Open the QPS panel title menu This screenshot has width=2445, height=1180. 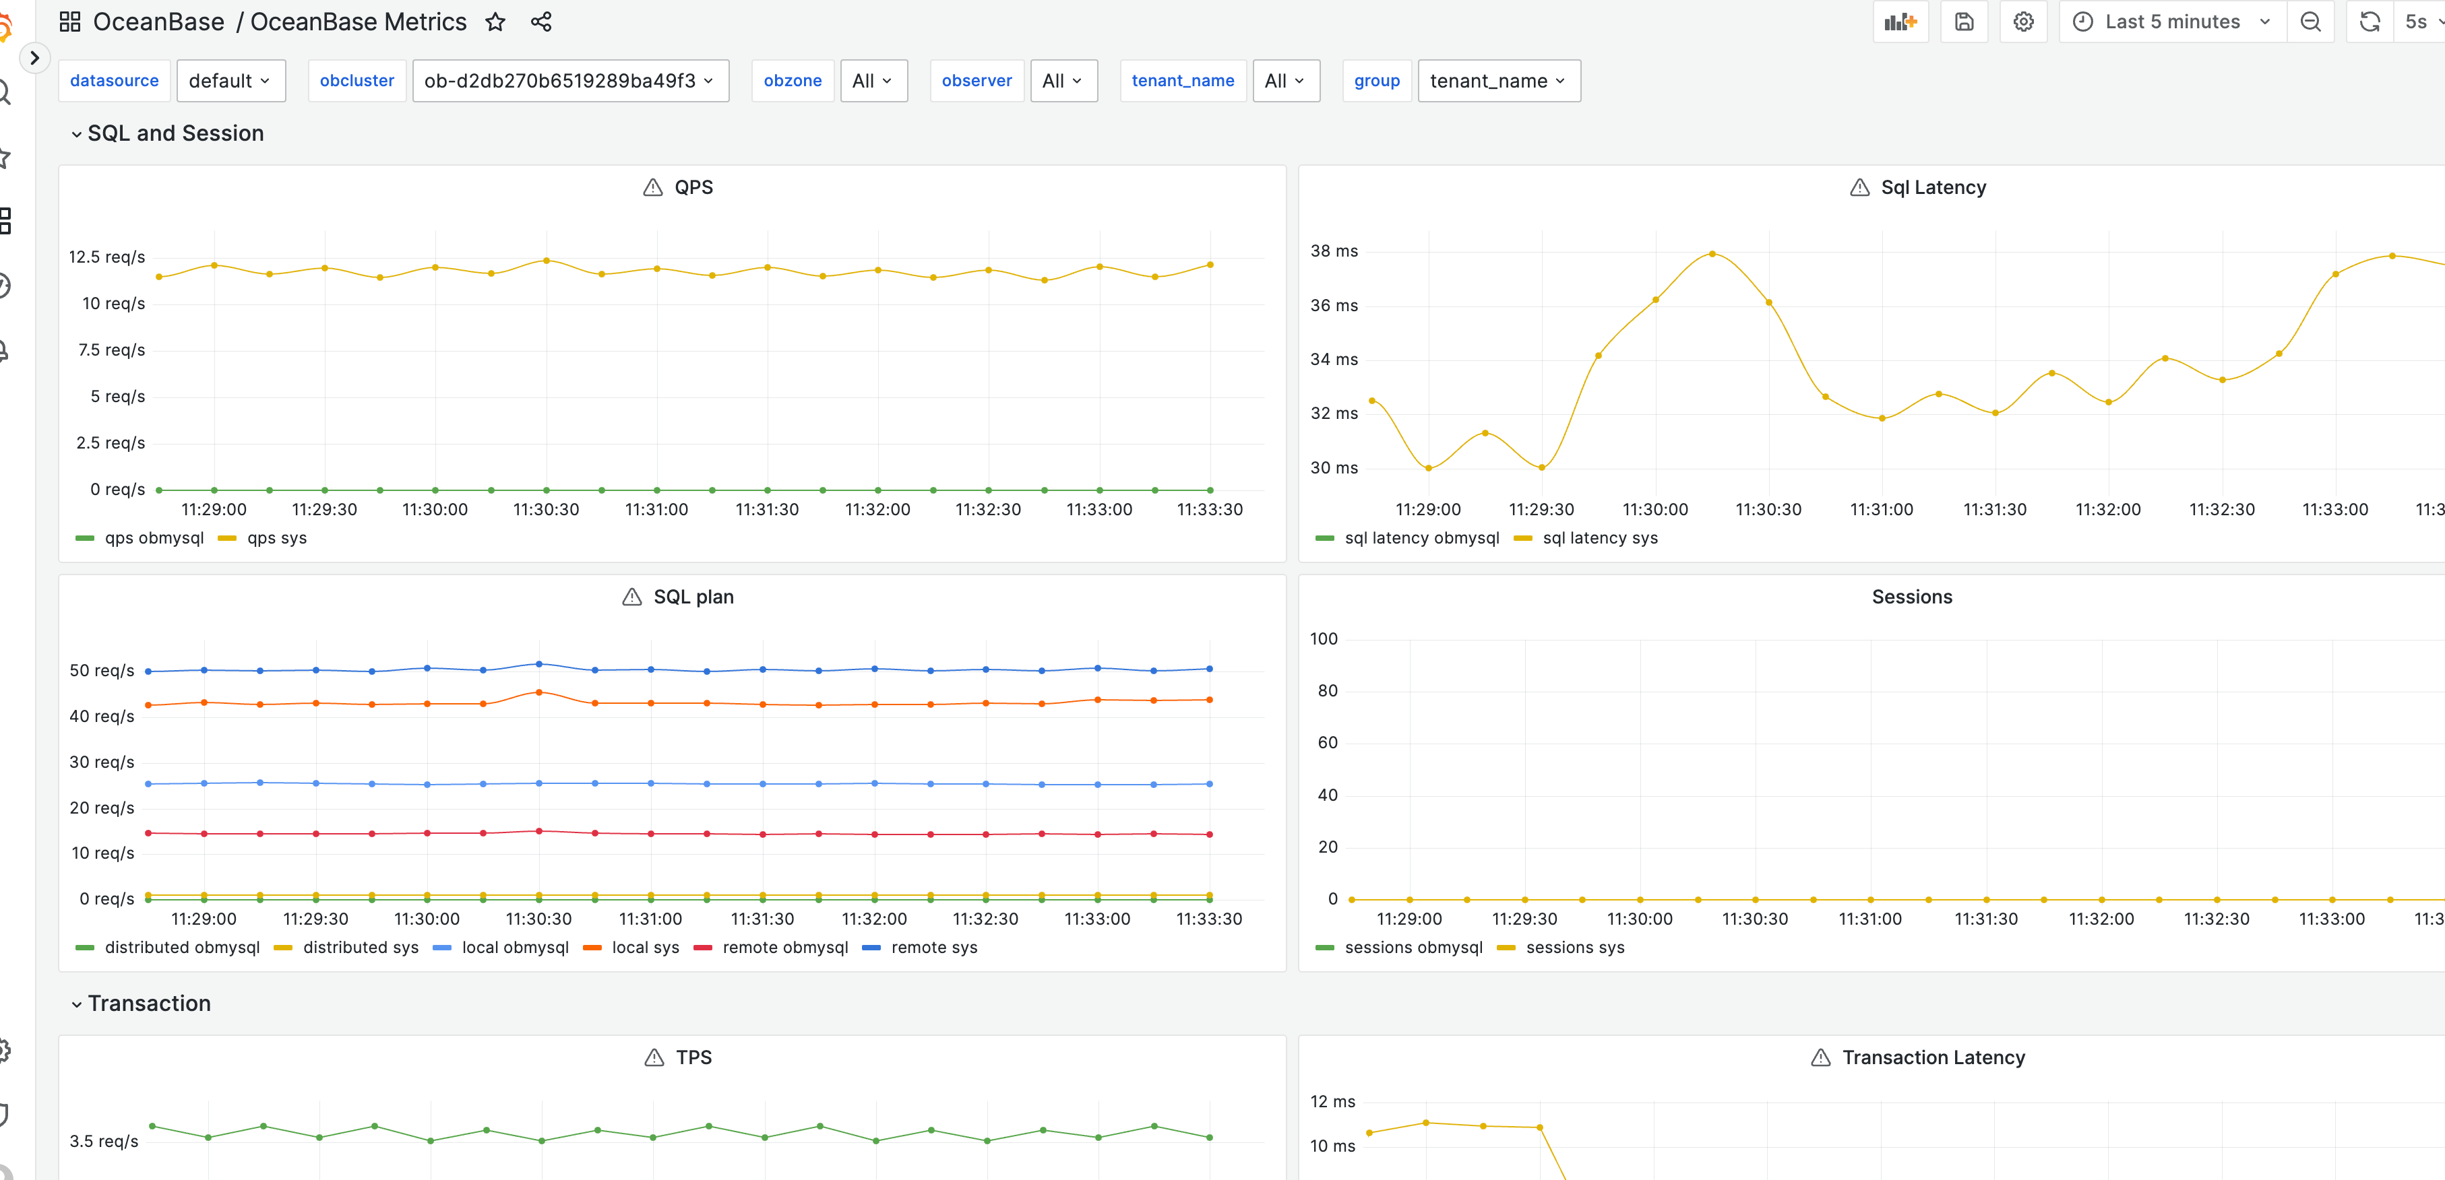coord(694,188)
